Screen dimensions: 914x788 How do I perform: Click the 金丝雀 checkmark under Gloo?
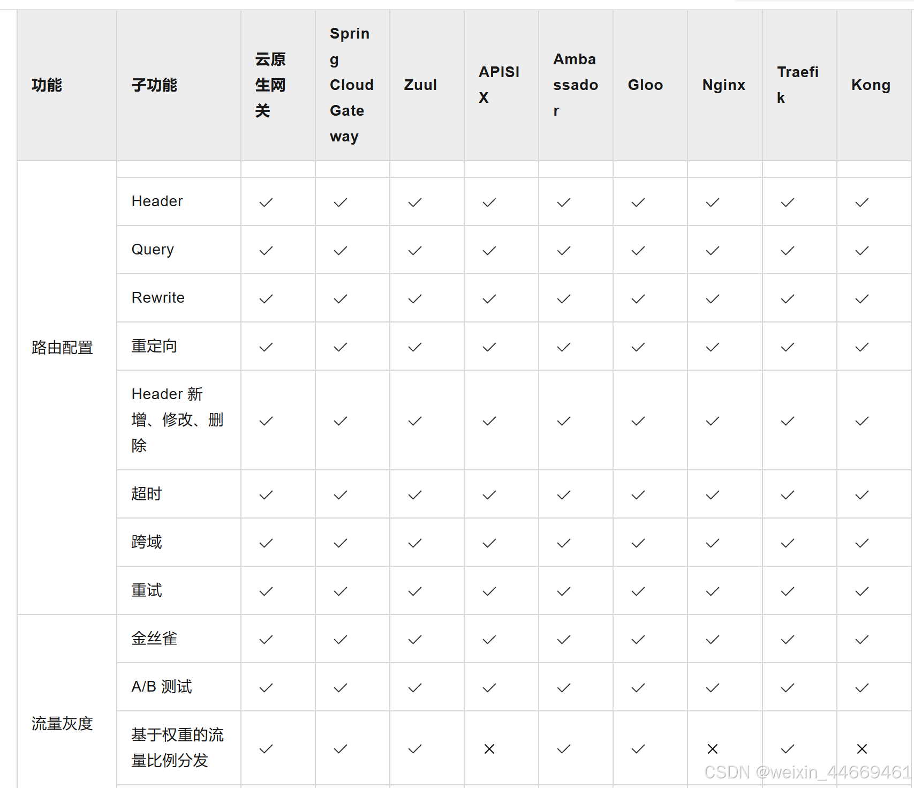tap(638, 640)
